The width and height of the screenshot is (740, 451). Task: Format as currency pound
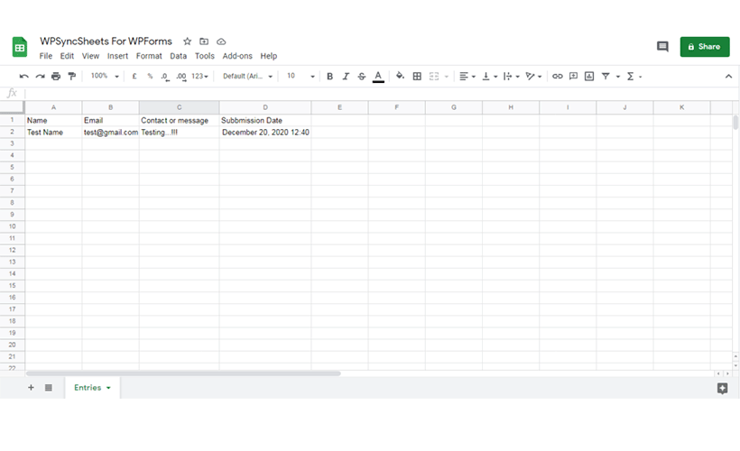(x=134, y=76)
